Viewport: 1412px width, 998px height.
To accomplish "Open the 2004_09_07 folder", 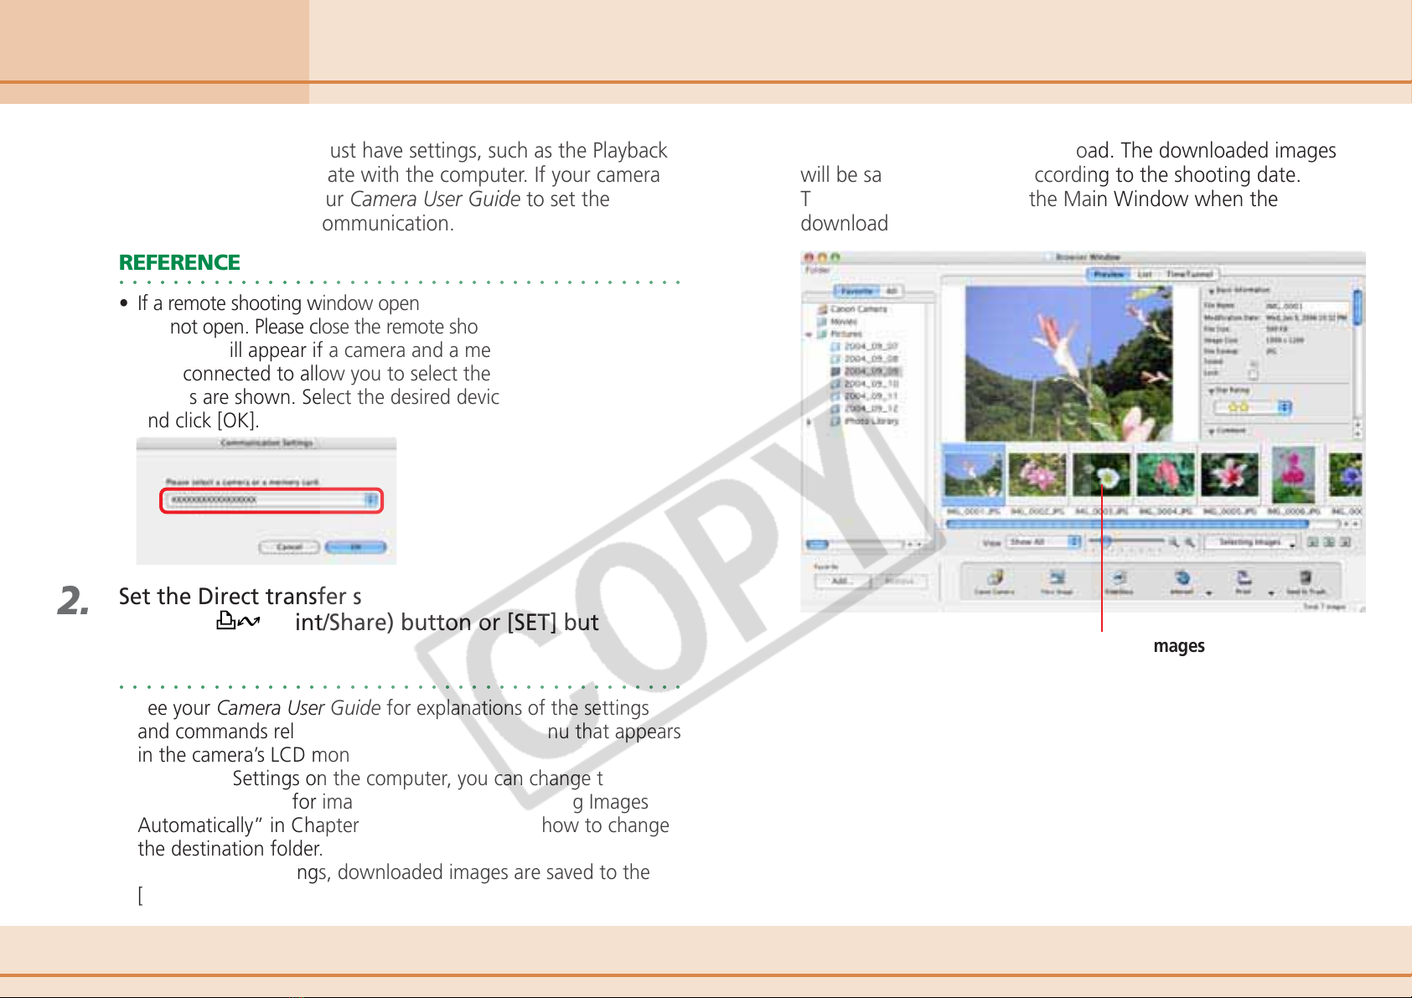I will pos(864,346).
